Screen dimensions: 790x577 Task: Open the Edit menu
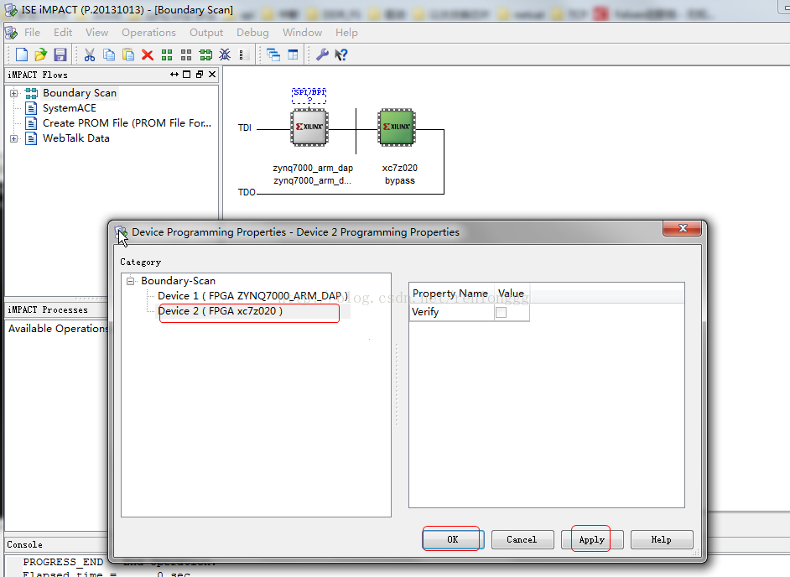click(x=63, y=32)
